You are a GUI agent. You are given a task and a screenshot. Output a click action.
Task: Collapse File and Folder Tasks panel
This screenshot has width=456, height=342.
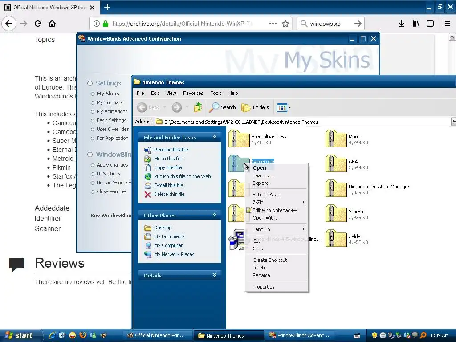point(214,137)
